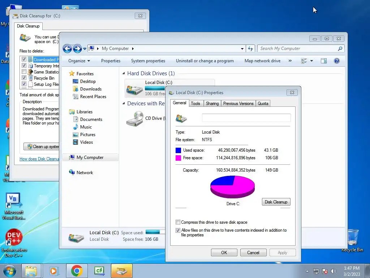370x278 pixels.
Task: Open the volume speaker tray icon
Action: 334,271
